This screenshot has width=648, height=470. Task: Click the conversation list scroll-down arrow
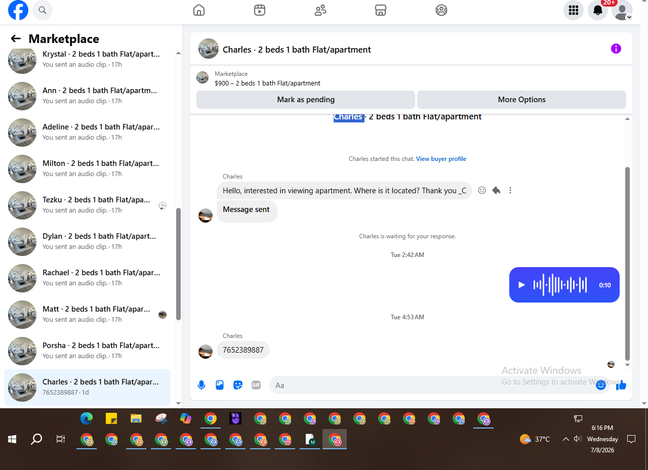coord(178,403)
